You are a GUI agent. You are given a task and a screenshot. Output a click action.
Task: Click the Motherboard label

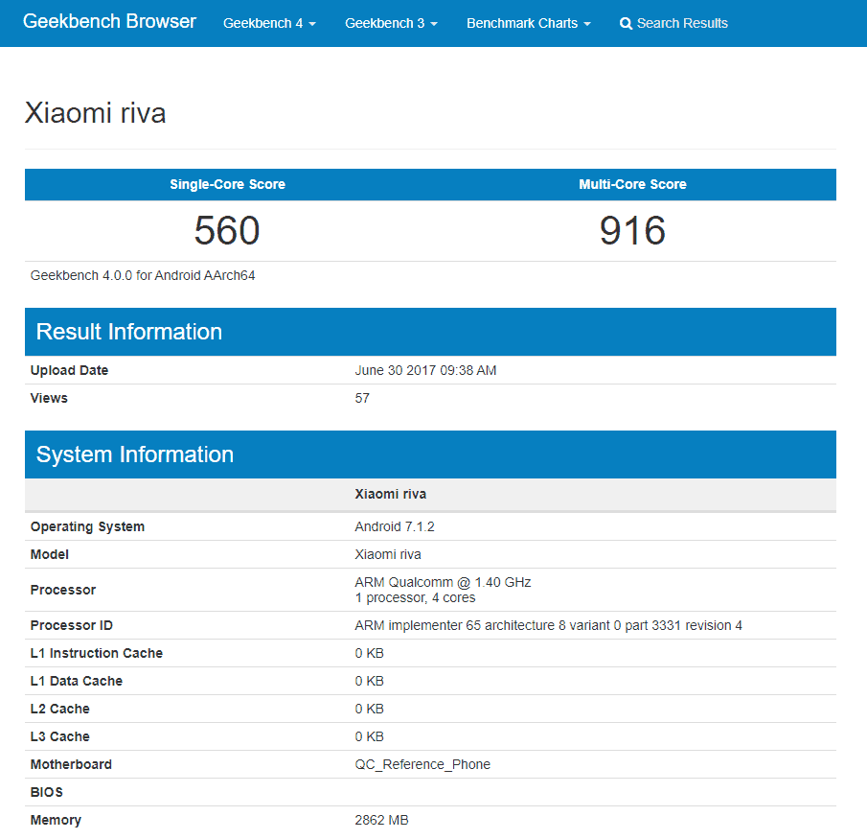[71, 764]
